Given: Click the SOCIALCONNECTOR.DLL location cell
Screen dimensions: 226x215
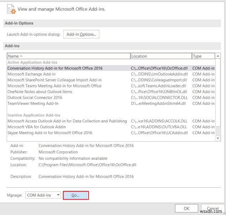Looking at the screenshot, I should [x=159, y=98].
